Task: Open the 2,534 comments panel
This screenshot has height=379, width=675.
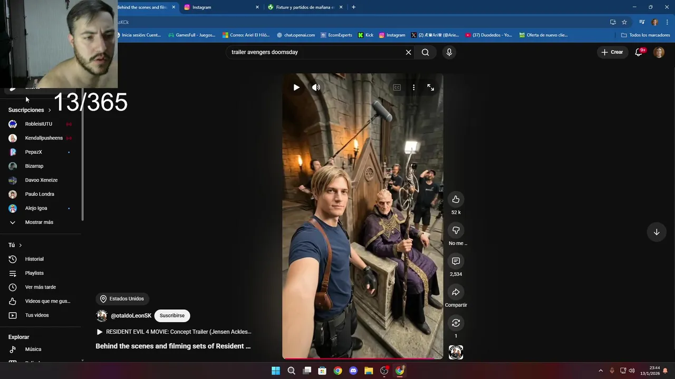Action: (x=456, y=261)
